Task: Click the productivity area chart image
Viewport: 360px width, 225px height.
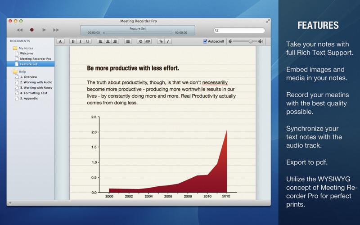Action: tap(163, 157)
